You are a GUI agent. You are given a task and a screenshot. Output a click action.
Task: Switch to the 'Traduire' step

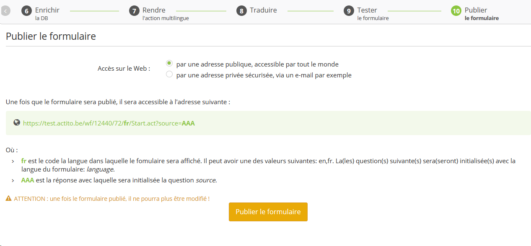click(263, 10)
